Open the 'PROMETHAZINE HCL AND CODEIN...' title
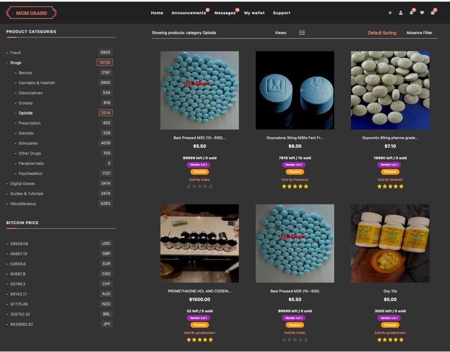This screenshot has height=352, width=450. 200,291
